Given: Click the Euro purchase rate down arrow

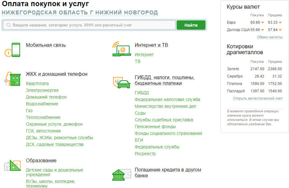Looking at the screenshot, I should click(x=263, y=23).
